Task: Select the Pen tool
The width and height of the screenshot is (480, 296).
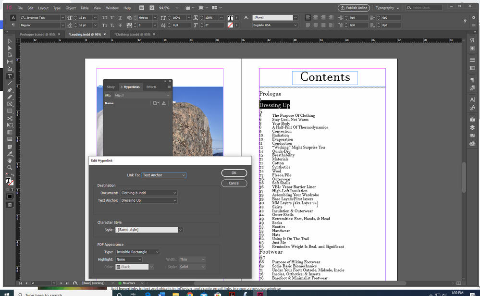Action: [10, 90]
